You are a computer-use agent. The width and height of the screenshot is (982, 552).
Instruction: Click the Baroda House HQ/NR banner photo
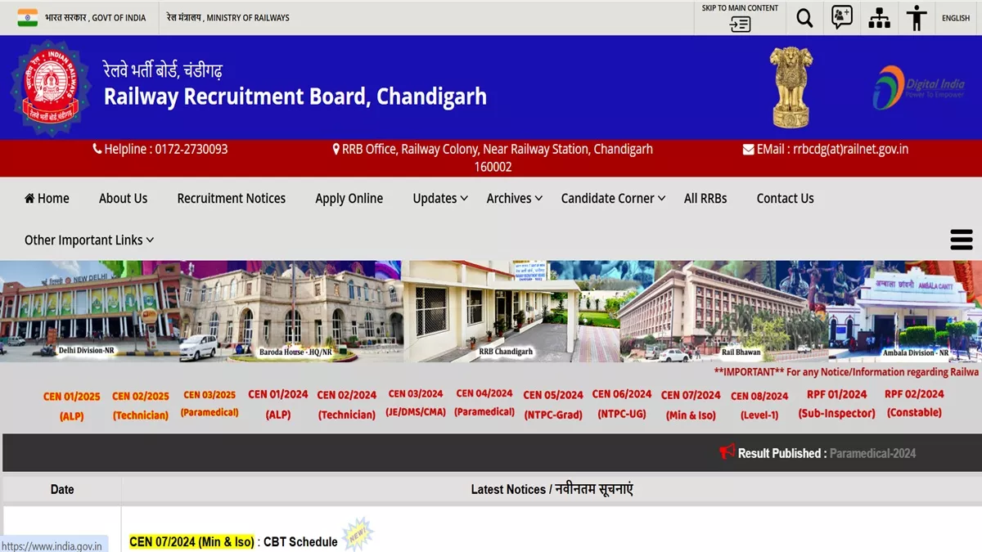[x=292, y=312]
